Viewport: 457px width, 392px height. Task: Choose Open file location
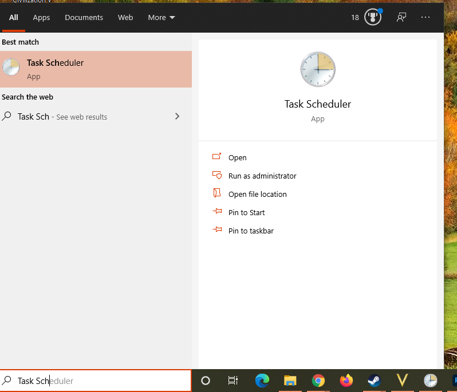point(257,194)
